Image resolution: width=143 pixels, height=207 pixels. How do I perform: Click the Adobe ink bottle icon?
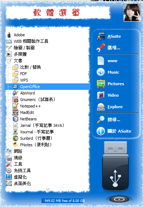tap(9, 35)
